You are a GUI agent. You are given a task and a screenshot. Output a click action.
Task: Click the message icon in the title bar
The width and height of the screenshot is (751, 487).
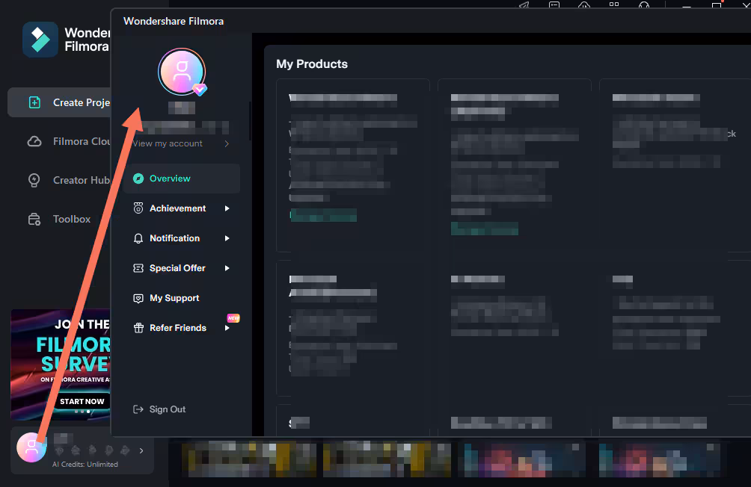coord(554,4)
